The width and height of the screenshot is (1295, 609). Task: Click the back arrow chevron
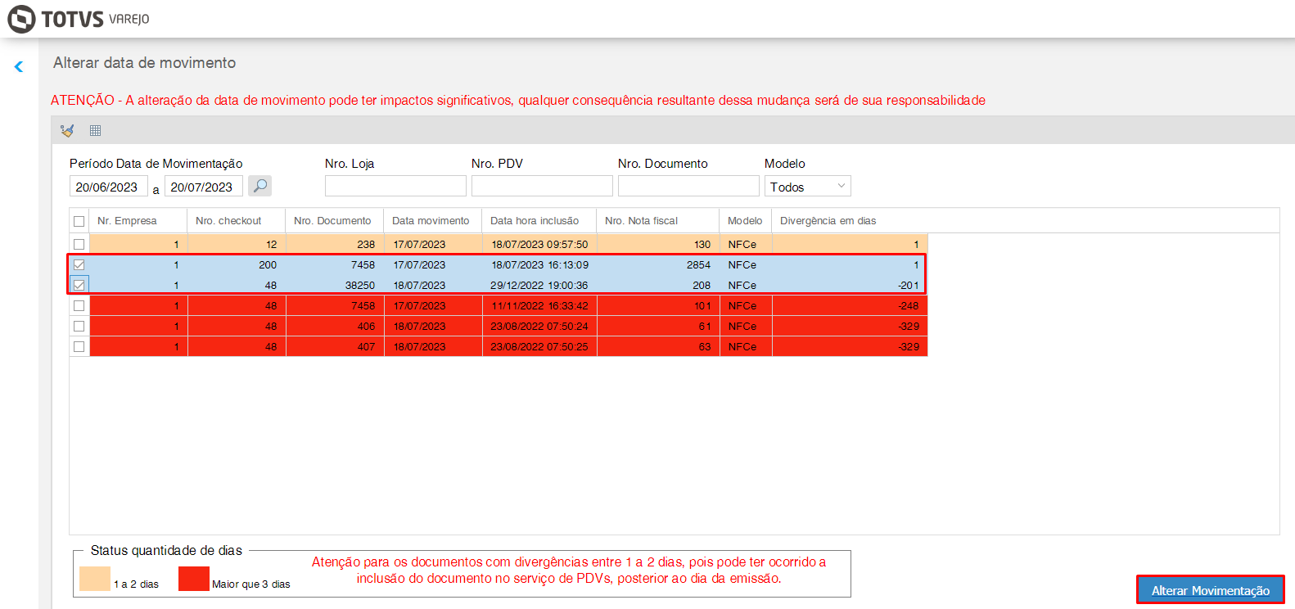point(19,67)
